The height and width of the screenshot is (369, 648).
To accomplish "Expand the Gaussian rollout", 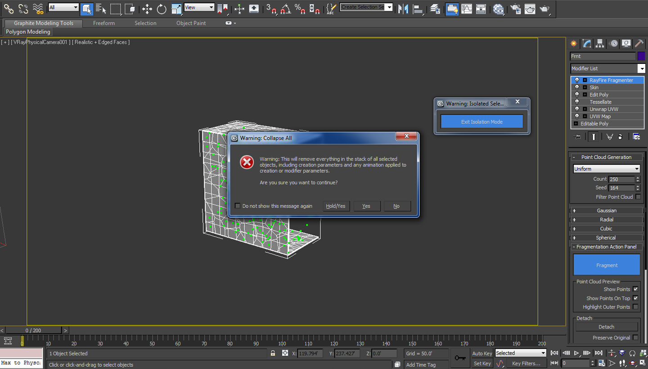I will [x=606, y=211].
